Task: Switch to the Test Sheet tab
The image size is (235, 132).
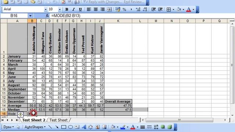Action: pos(59,120)
